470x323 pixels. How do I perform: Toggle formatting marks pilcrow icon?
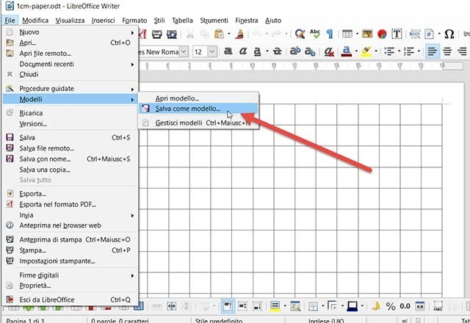click(330, 35)
